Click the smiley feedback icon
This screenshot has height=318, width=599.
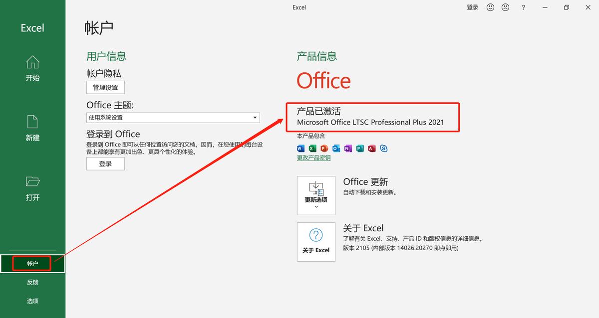click(490, 7)
